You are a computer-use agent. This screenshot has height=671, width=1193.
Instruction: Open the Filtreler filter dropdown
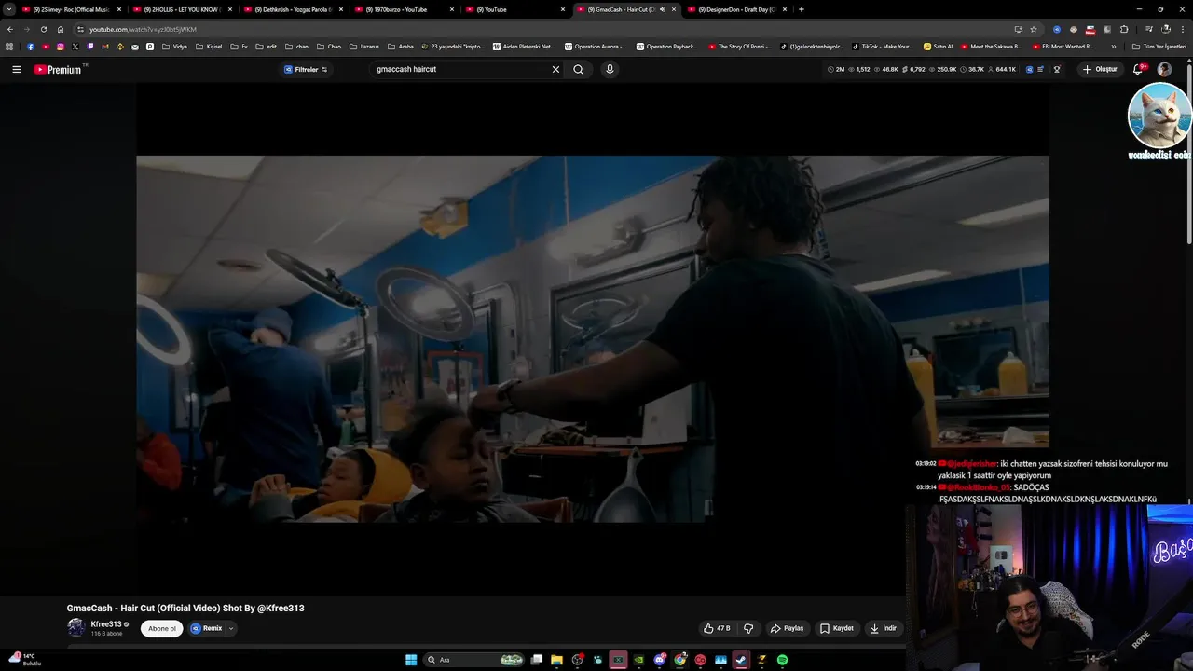click(x=306, y=69)
